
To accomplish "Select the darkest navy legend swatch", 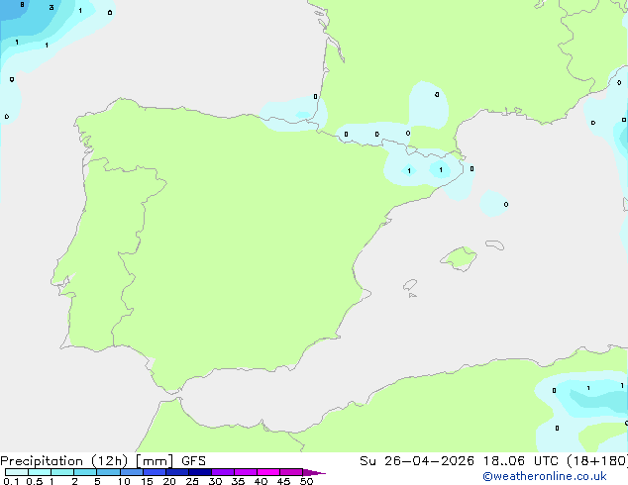I will pos(200,472).
